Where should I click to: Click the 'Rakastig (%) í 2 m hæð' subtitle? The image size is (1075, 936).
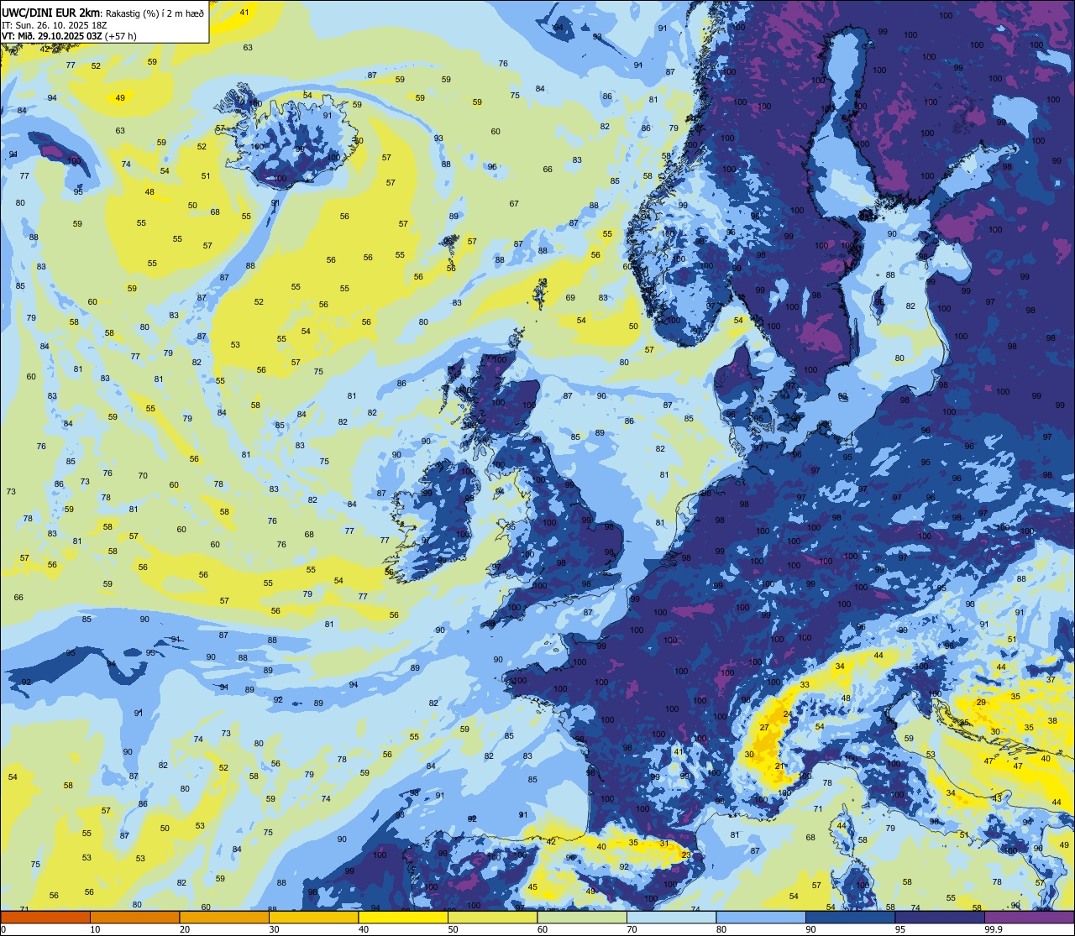(x=154, y=13)
